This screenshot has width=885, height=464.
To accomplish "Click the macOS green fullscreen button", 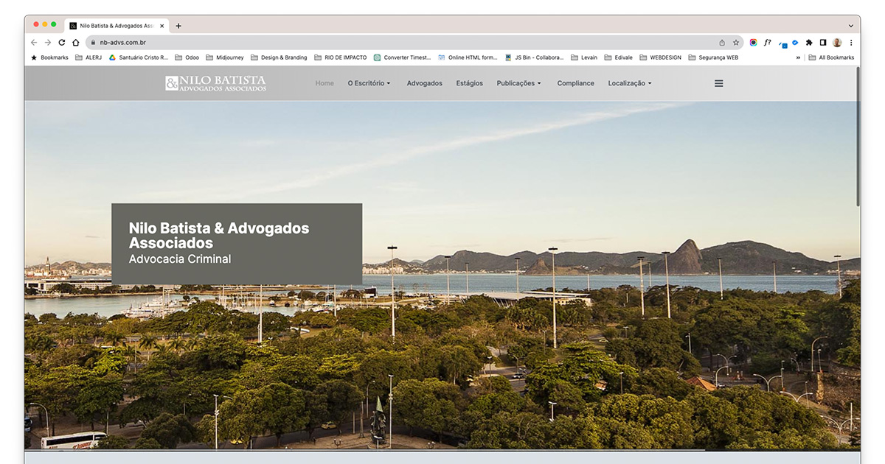I will pyautogui.click(x=53, y=24).
